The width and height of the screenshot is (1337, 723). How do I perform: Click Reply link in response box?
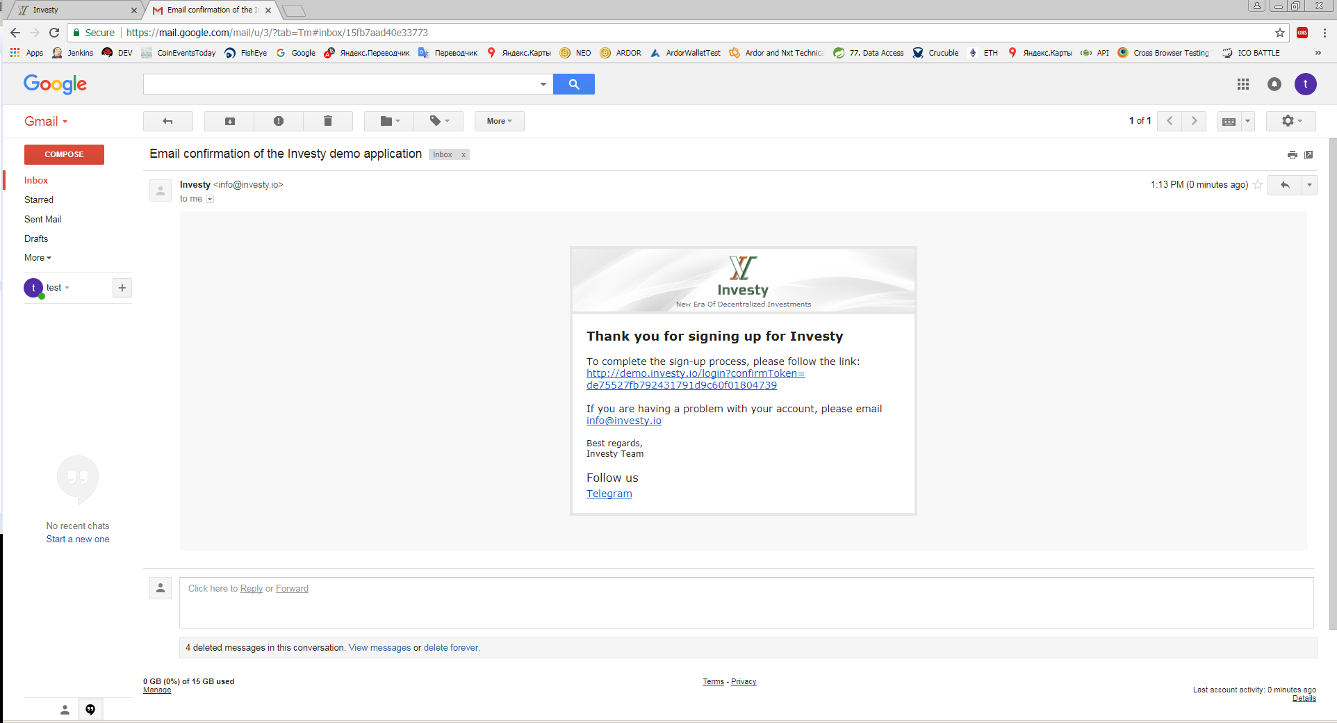(x=252, y=589)
